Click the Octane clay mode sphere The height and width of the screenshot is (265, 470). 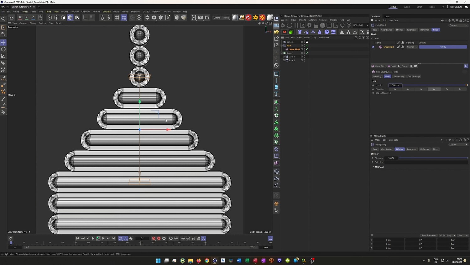coord(322,25)
